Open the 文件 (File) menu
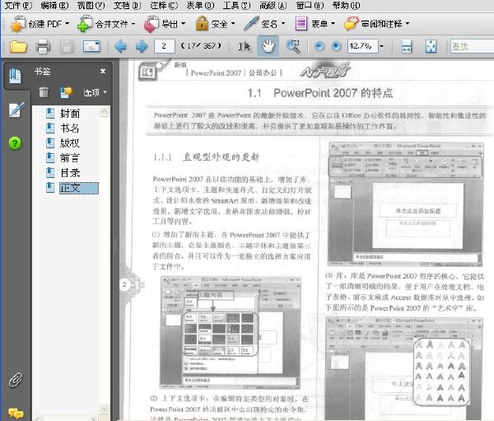This screenshot has height=421, width=494. [x=18, y=6]
